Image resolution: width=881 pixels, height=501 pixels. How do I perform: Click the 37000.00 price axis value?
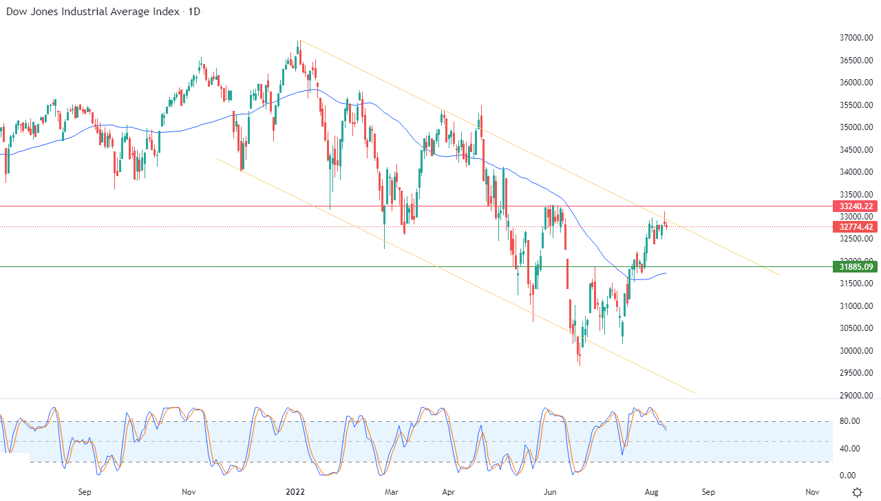[x=856, y=38]
